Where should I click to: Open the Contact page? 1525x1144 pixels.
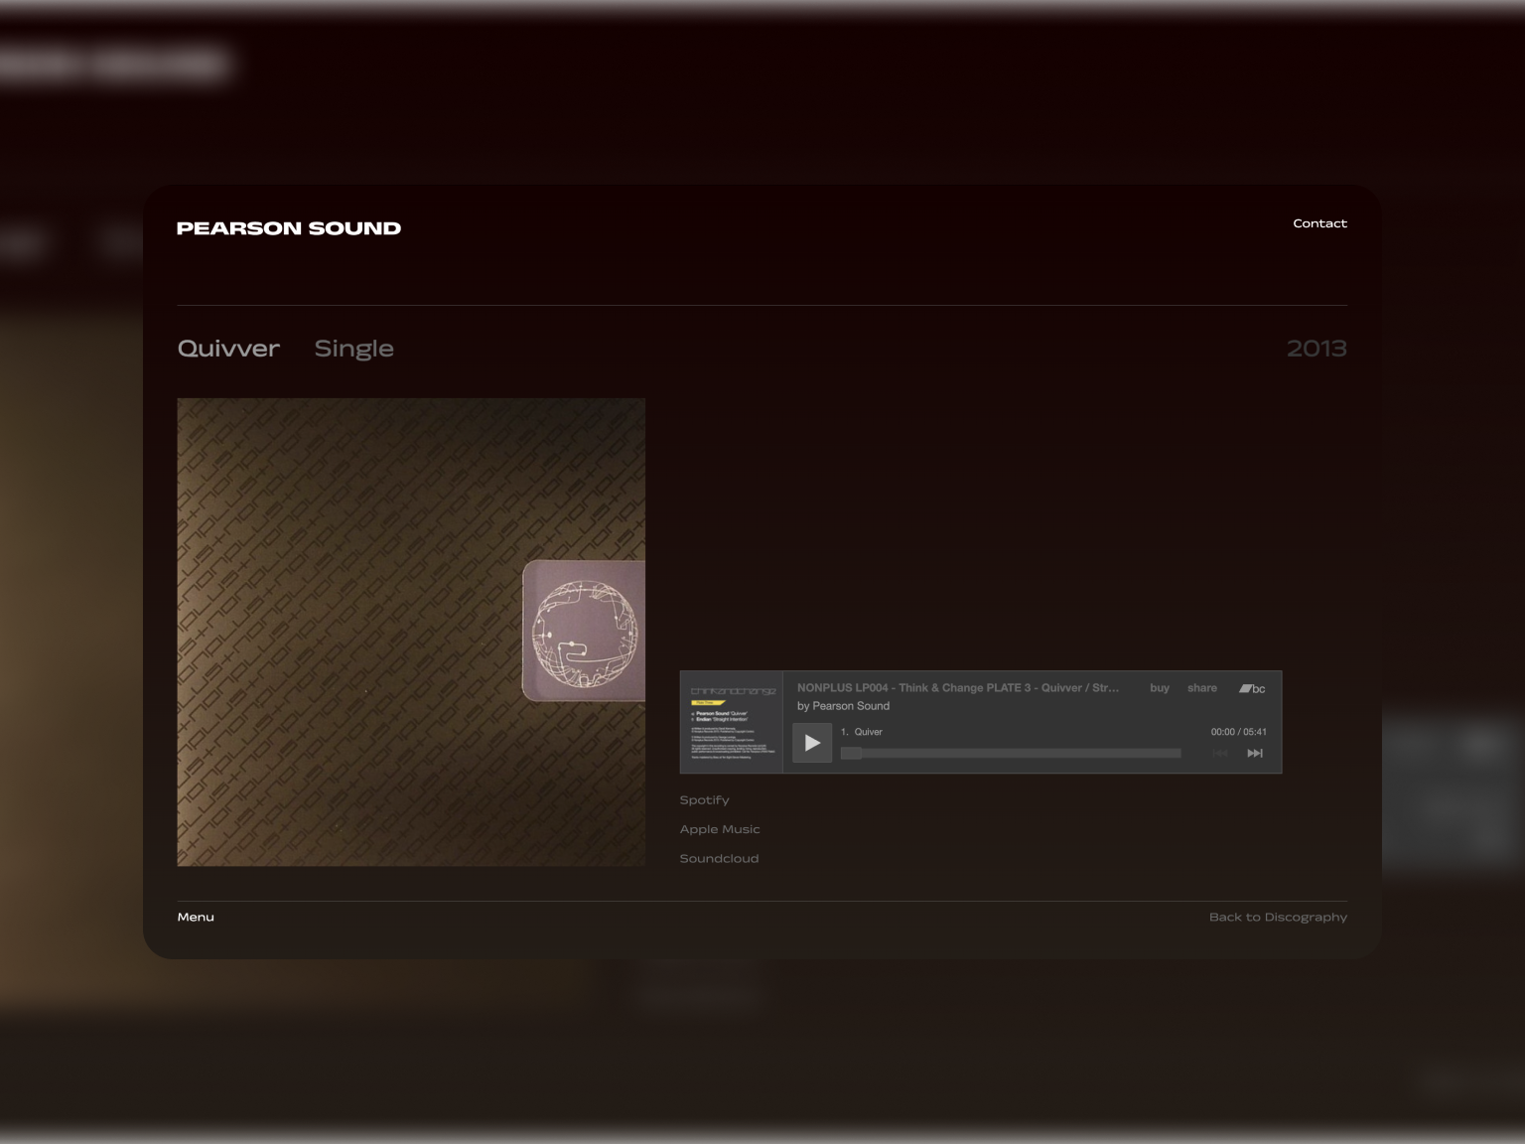tap(1319, 223)
